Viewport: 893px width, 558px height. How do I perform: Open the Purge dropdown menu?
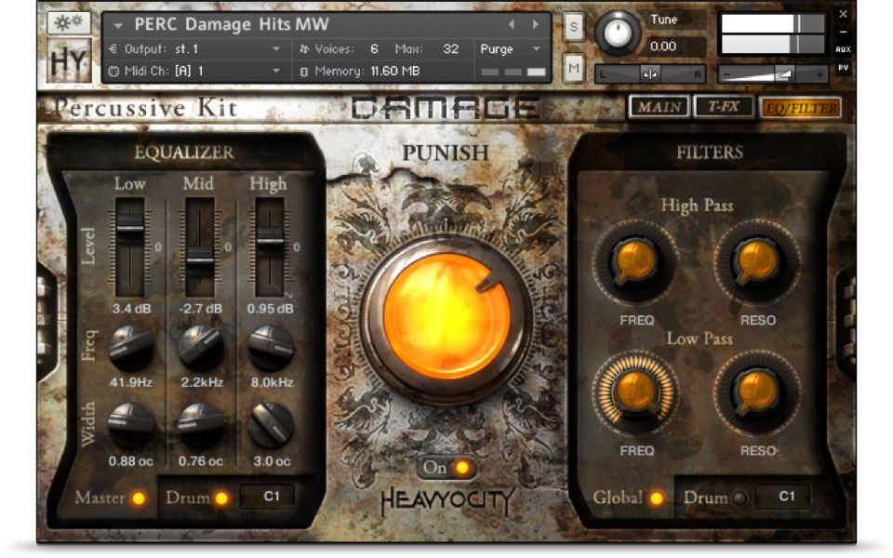pyautogui.click(x=536, y=49)
